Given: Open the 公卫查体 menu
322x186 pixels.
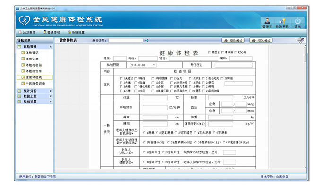Looking at the screenshot, I should 27,32.
